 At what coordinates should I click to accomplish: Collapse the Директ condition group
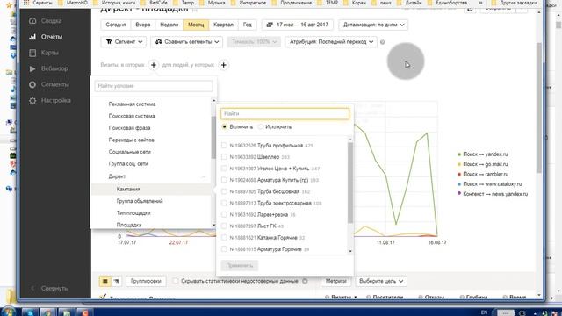203,176
